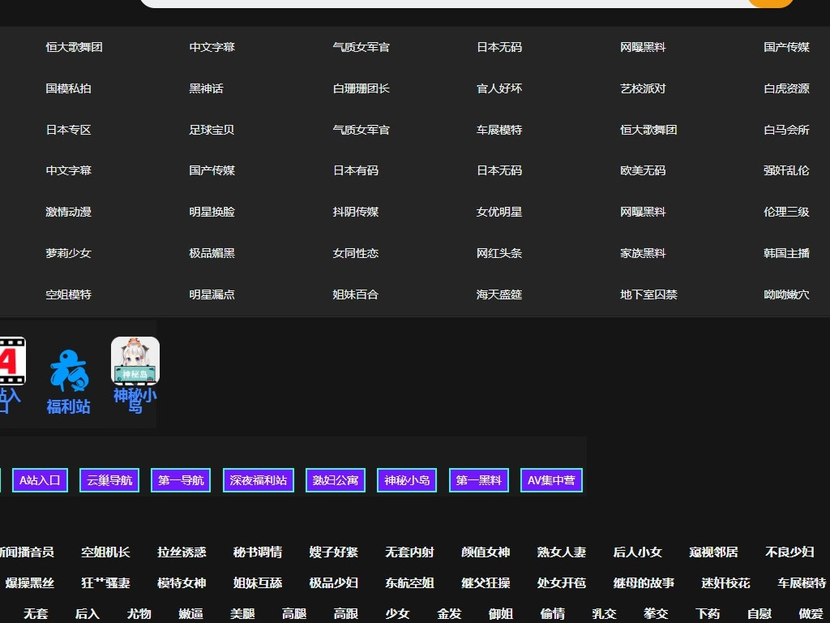
Task: Open the 日本专区 category link
Action: coord(68,130)
